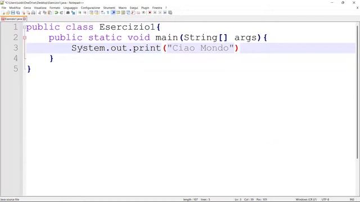Print the document using toolbar icon
The width and height of the screenshot is (360, 202).
33,12
